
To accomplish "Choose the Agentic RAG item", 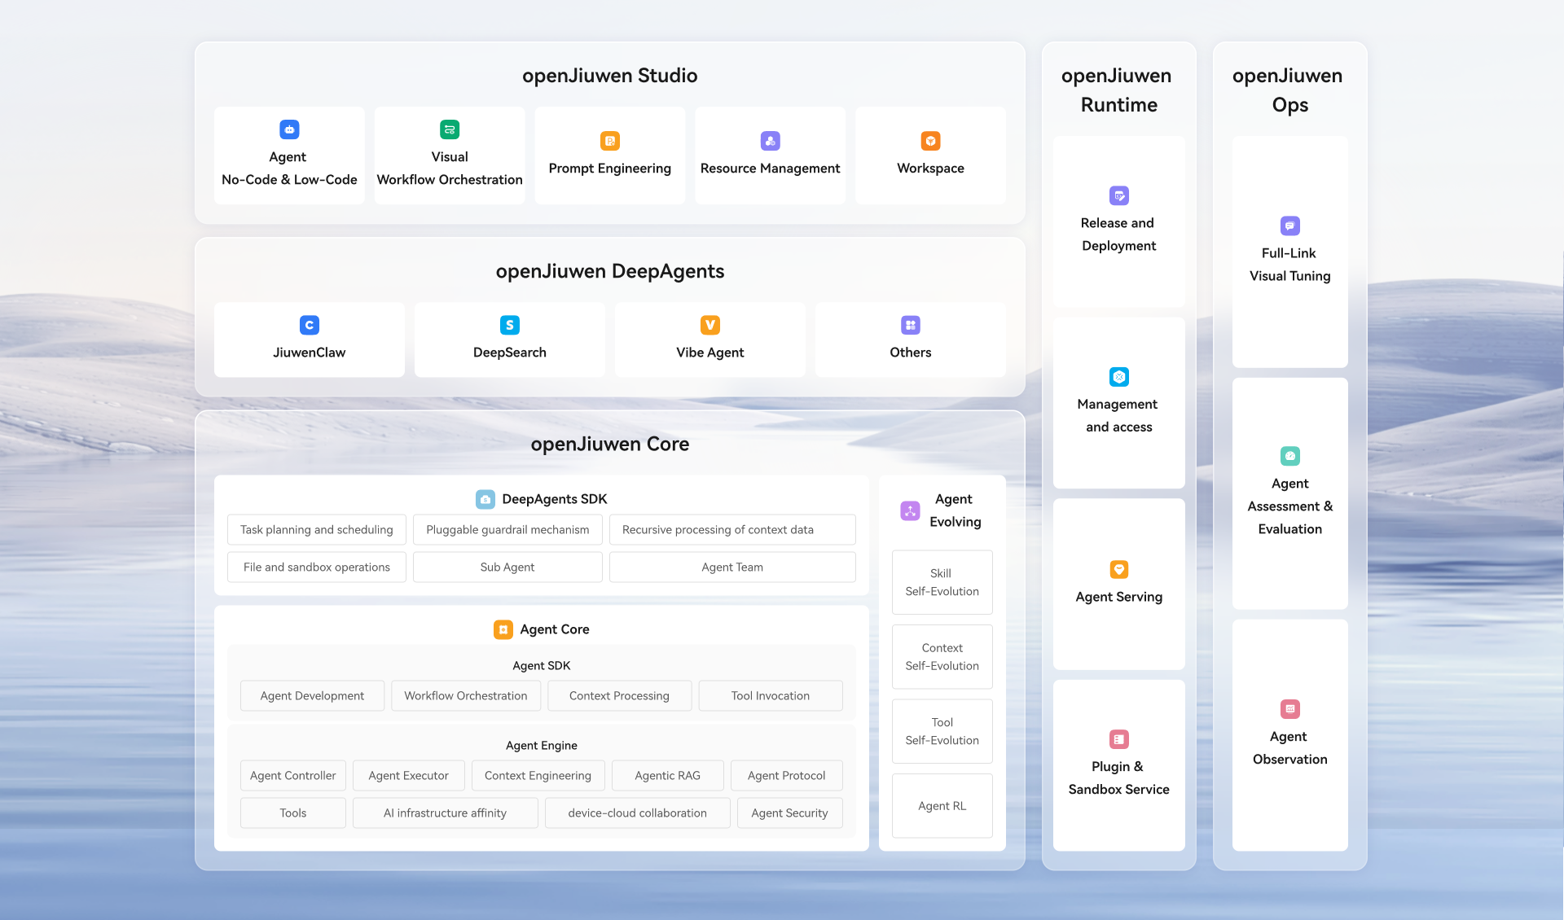I will 667,775.
